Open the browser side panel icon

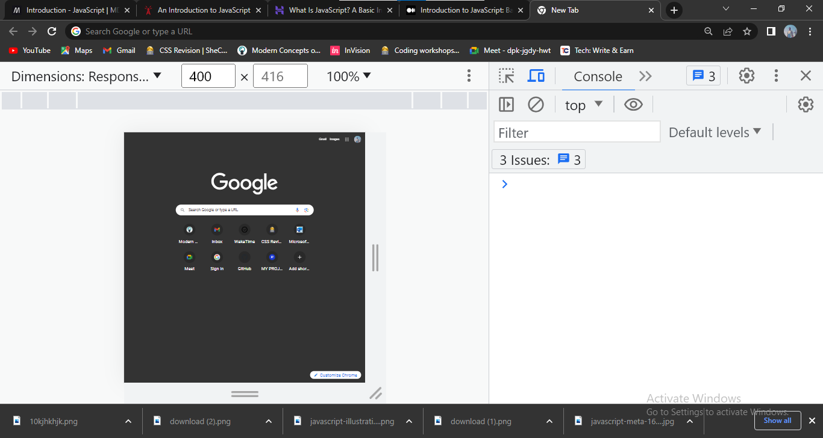click(771, 31)
